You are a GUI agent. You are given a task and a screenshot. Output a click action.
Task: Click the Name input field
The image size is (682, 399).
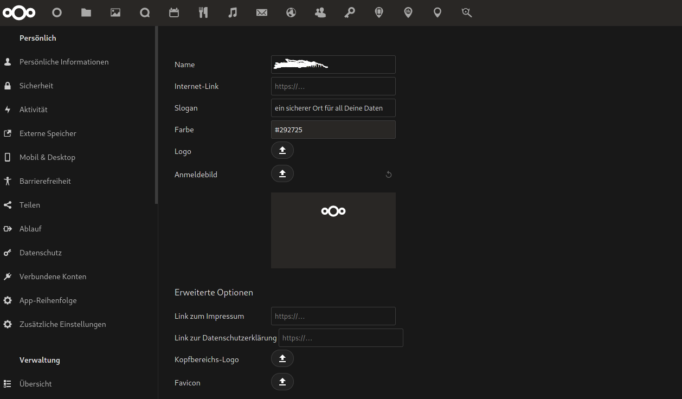coord(333,65)
